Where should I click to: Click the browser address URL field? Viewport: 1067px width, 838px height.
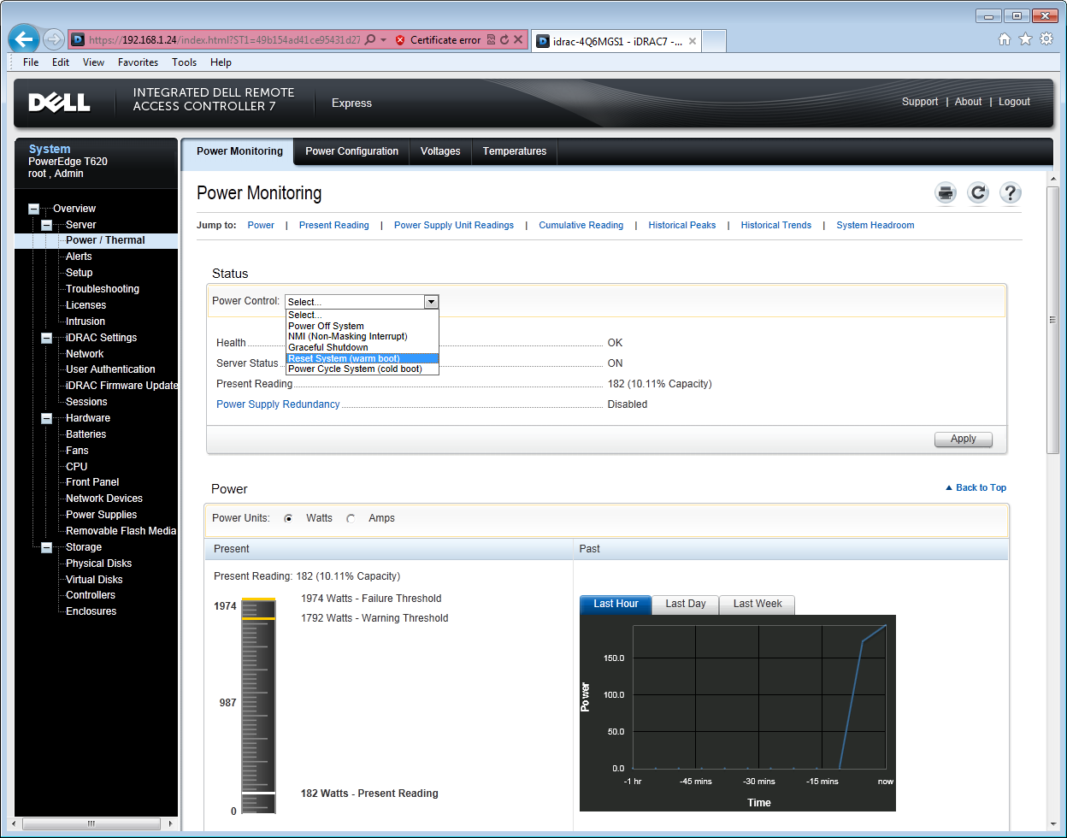point(224,40)
